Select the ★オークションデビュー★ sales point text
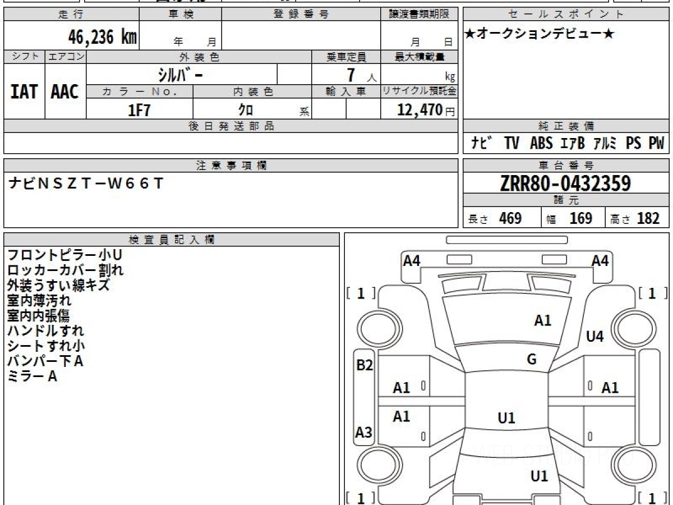This screenshot has width=673, height=505. pos(540,34)
